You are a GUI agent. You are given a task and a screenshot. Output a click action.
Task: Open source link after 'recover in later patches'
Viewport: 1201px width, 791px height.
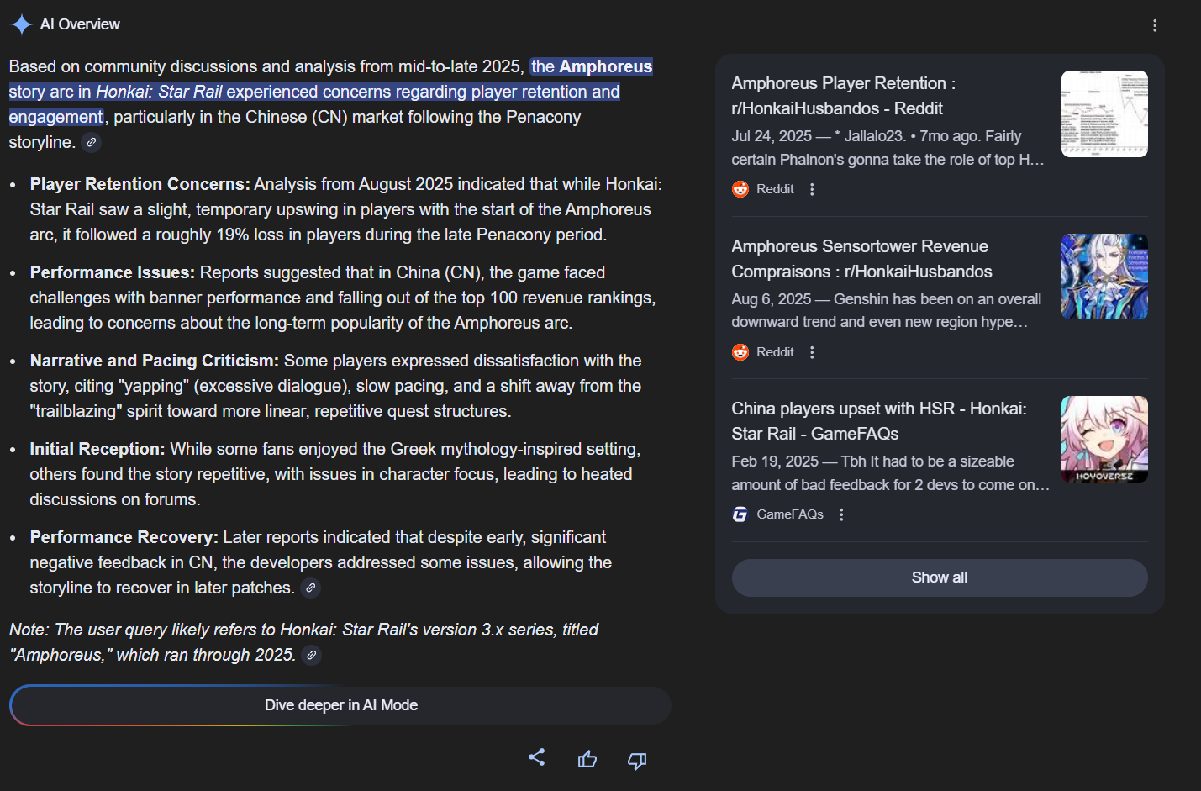point(311,588)
